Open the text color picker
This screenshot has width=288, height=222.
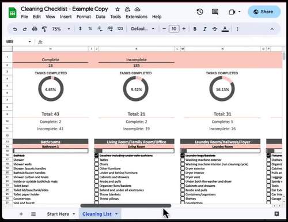coord(225,29)
